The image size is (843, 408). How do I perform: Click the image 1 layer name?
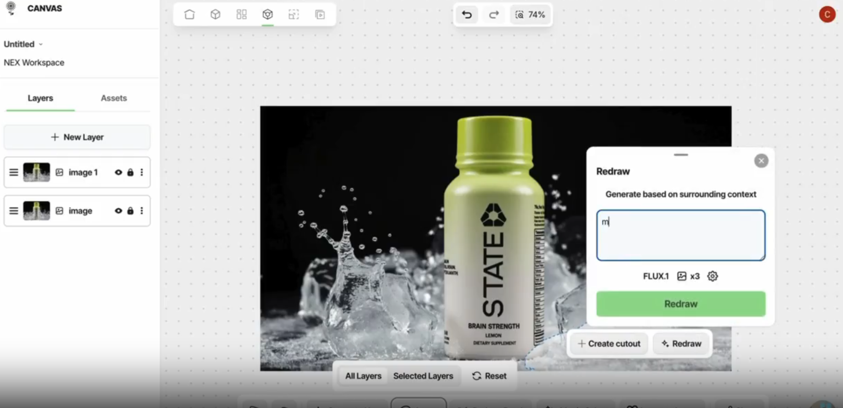83,172
